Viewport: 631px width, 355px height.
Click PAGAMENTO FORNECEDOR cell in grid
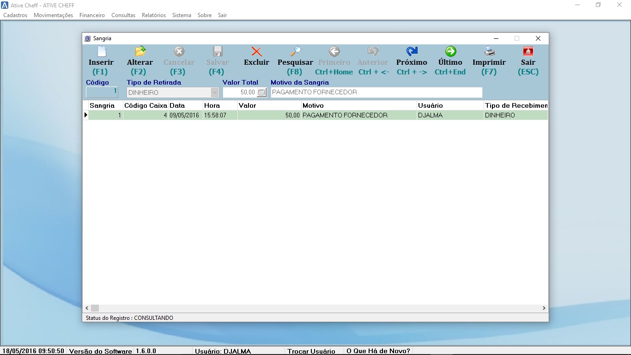coord(359,115)
